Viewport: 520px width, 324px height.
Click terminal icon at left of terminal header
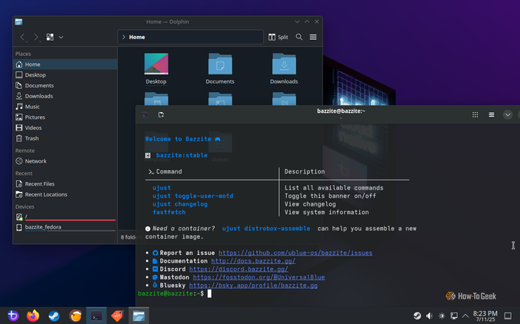pyautogui.click(x=145, y=114)
